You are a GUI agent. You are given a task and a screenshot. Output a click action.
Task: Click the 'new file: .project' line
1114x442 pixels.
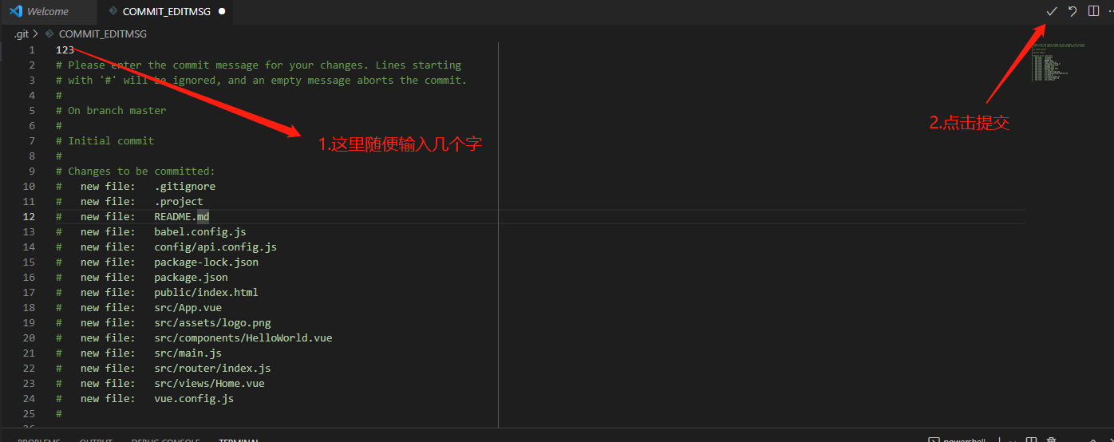129,201
